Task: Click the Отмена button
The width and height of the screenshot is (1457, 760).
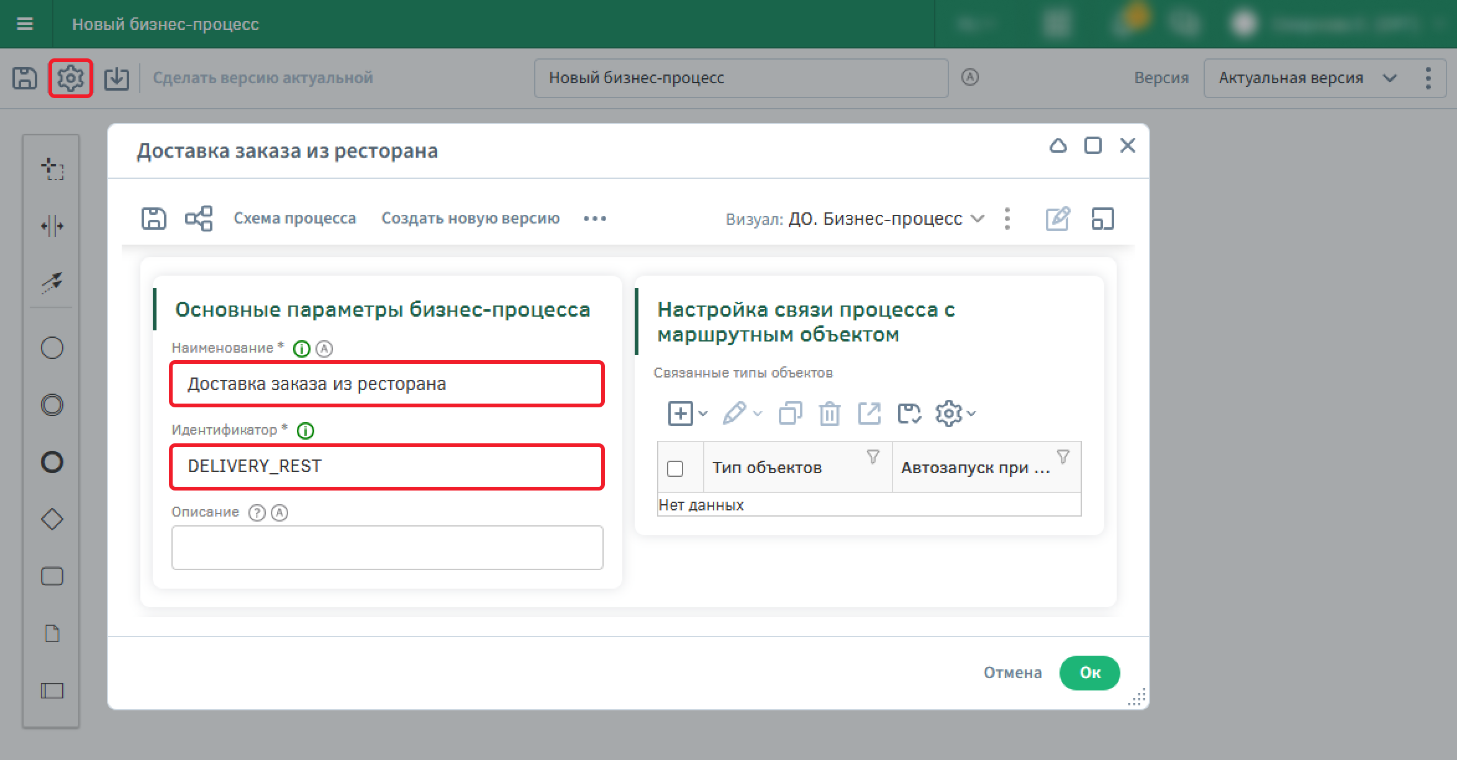Action: click(x=1012, y=672)
